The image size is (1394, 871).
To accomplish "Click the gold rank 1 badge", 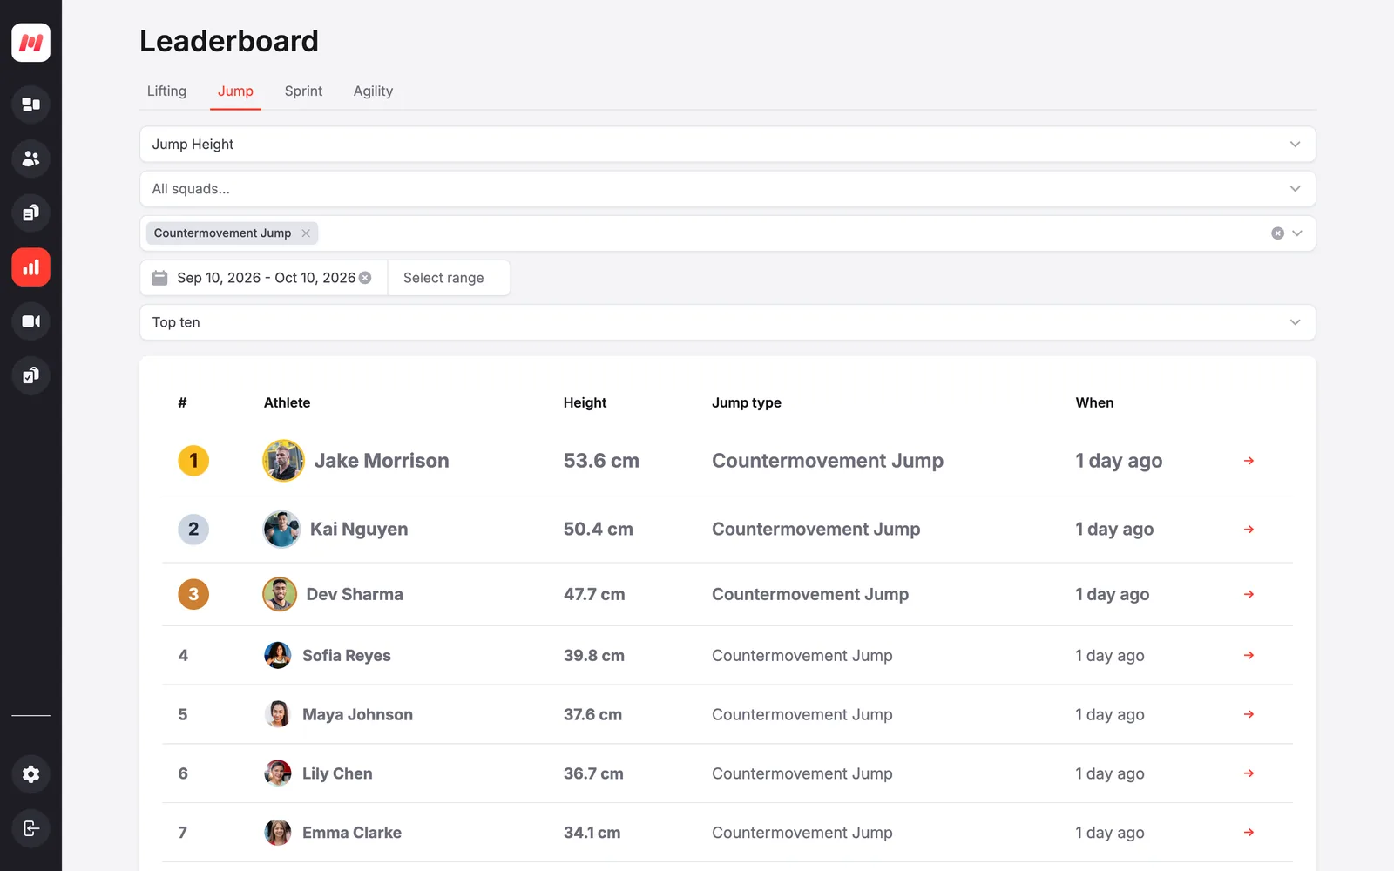I will (193, 461).
